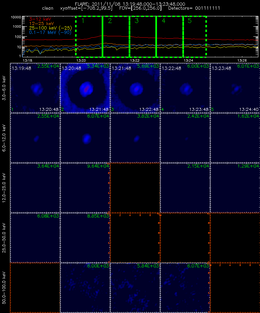Open the 3.0-6.0 keV image starting 13:21:48

135,88
